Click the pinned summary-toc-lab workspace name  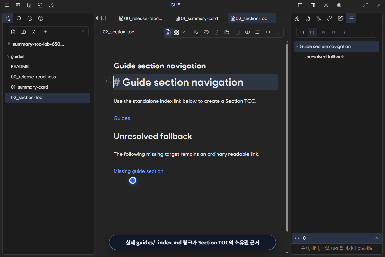pos(38,44)
